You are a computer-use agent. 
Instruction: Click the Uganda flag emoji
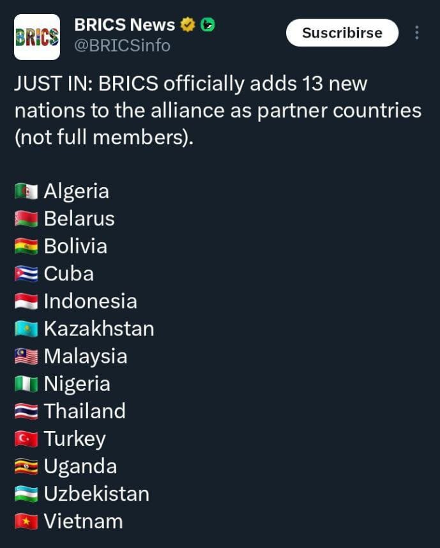pos(26,466)
